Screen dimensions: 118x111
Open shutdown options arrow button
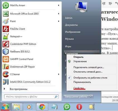pyautogui.click(x=91, y=97)
